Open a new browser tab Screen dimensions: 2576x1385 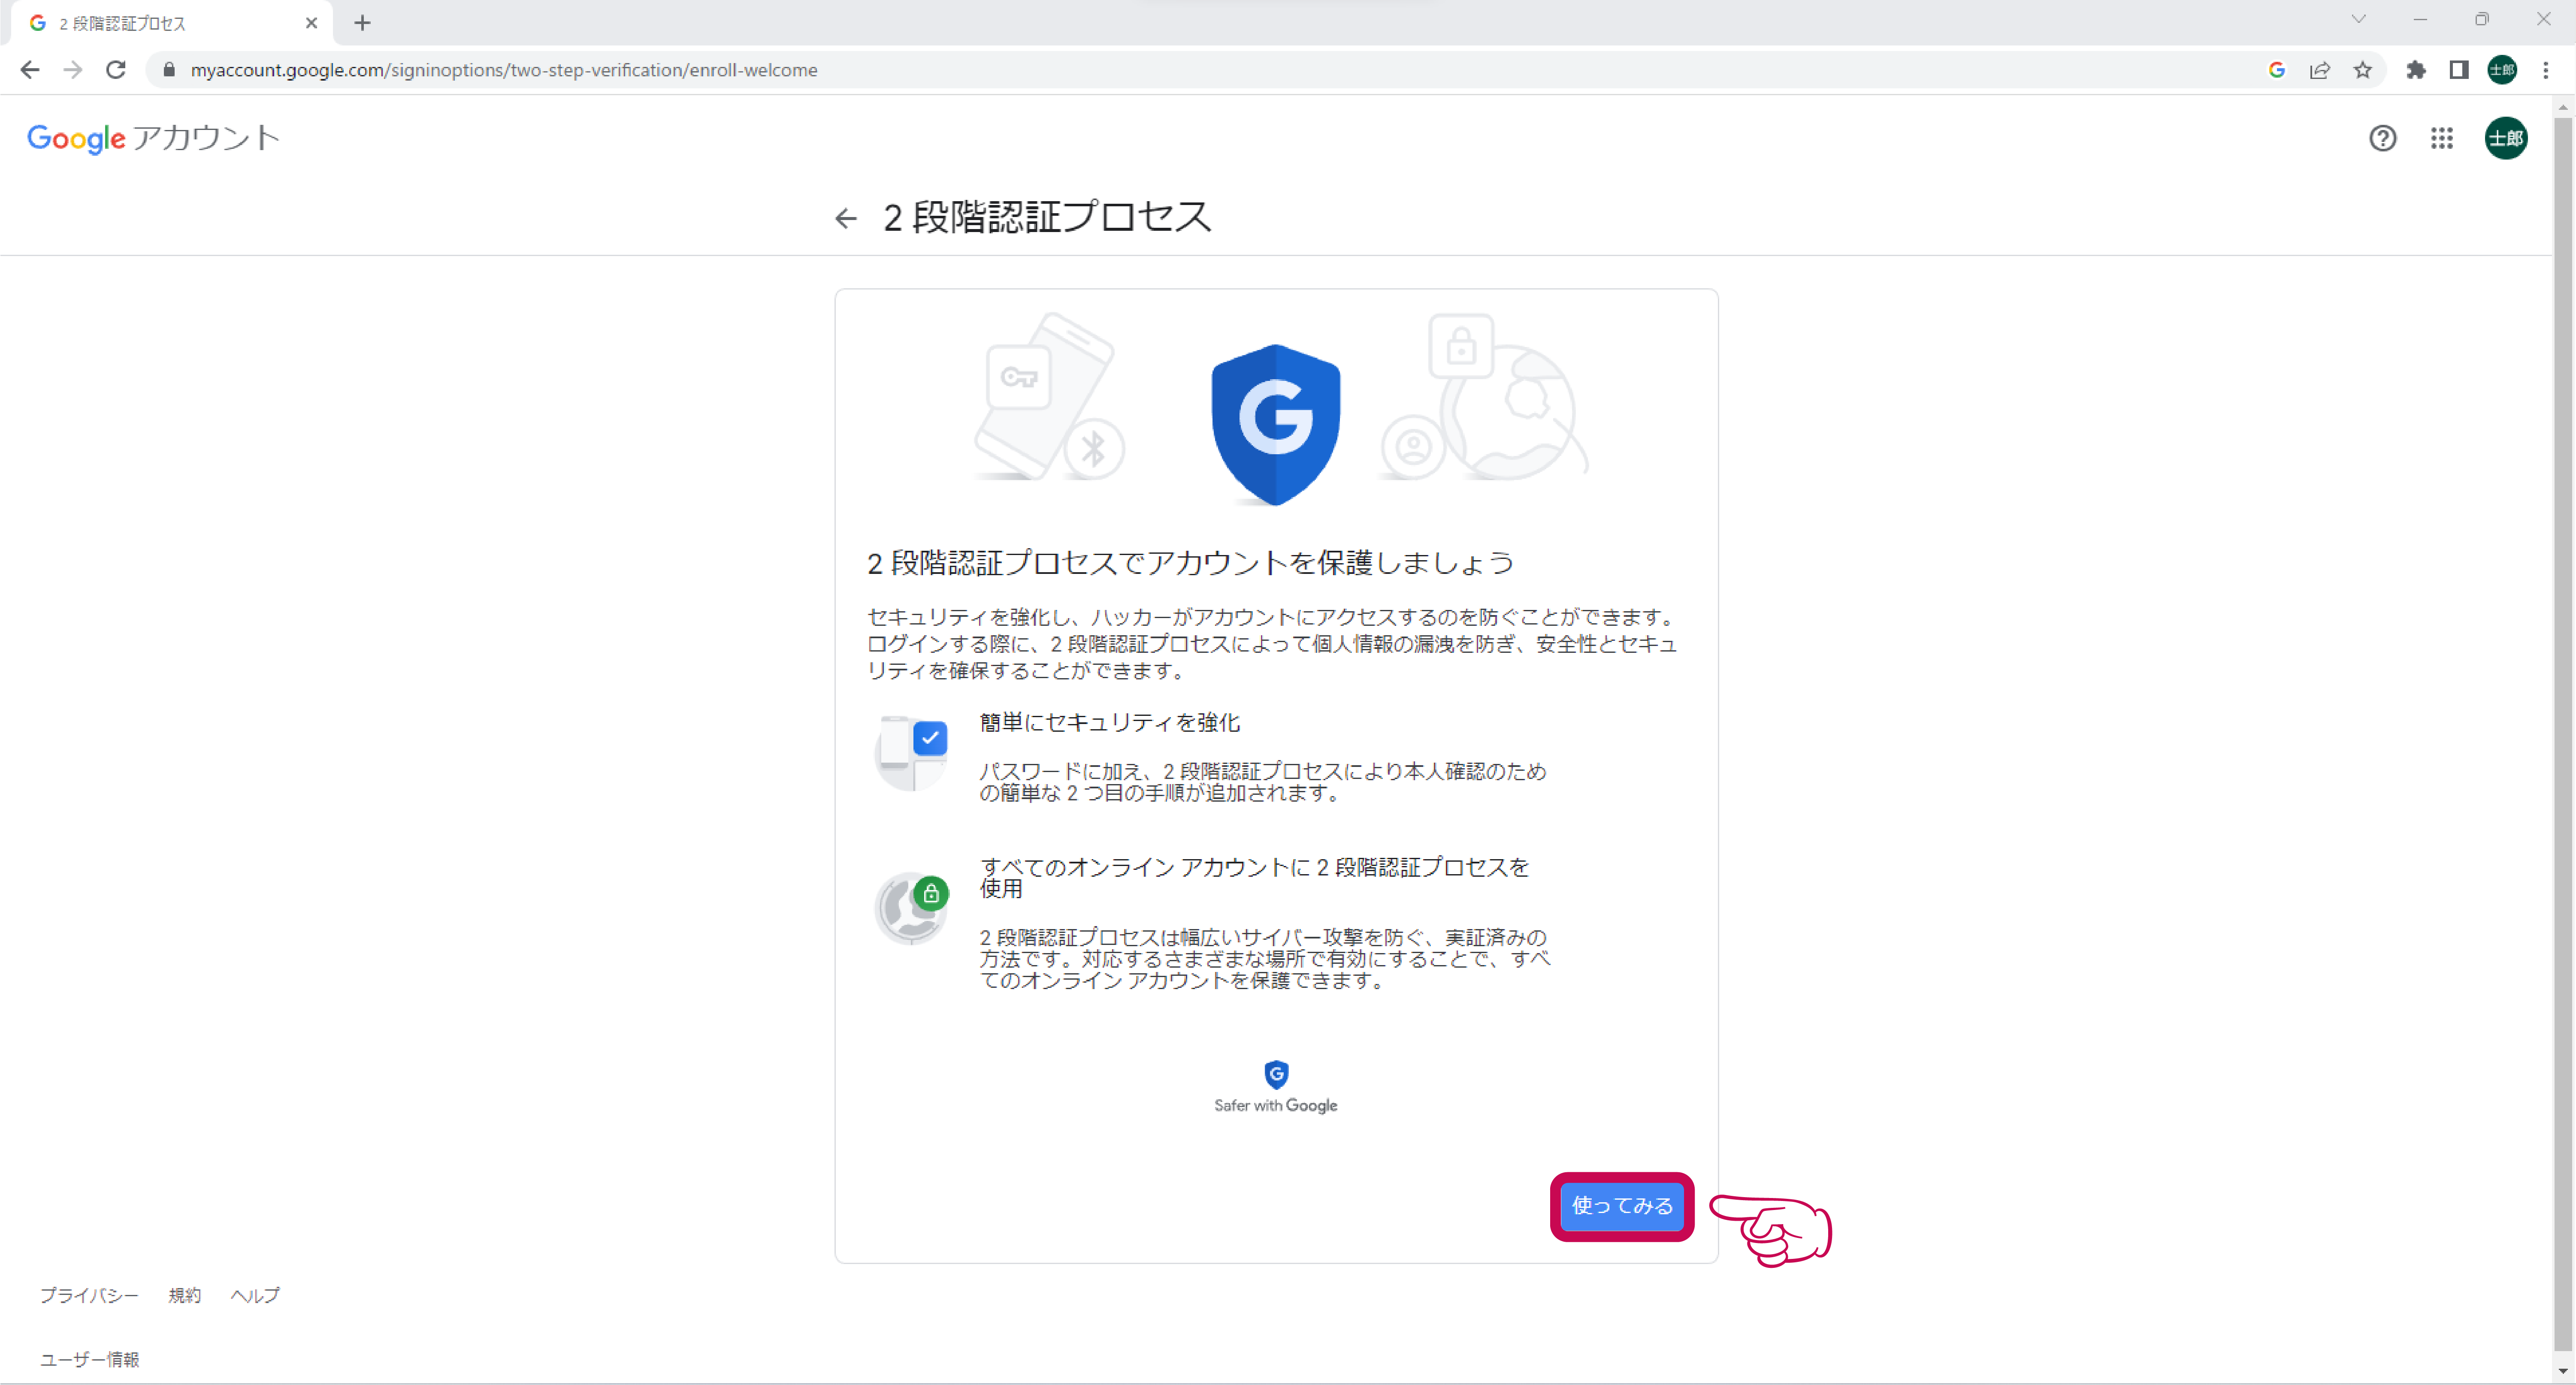[362, 23]
